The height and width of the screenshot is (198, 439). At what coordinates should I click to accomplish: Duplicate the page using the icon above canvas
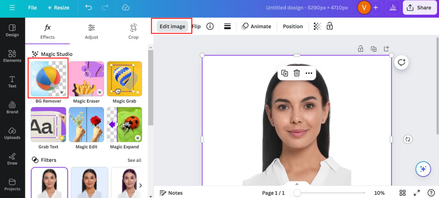[x=374, y=49]
